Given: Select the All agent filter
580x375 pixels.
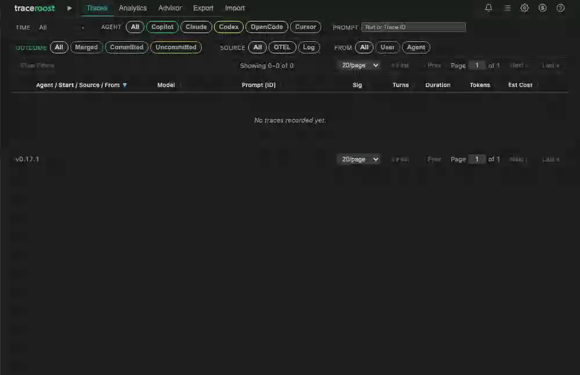Looking at the screenshot, I should coord(135,27).
